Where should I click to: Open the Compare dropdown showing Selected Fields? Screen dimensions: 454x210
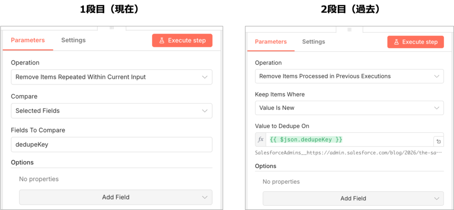coord(111,111)
